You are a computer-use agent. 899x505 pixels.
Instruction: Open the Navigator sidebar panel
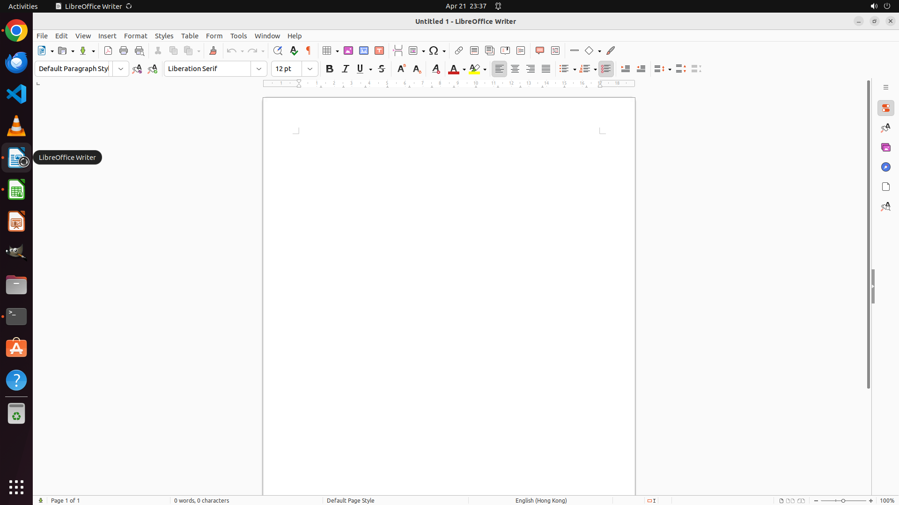(885, 167)
